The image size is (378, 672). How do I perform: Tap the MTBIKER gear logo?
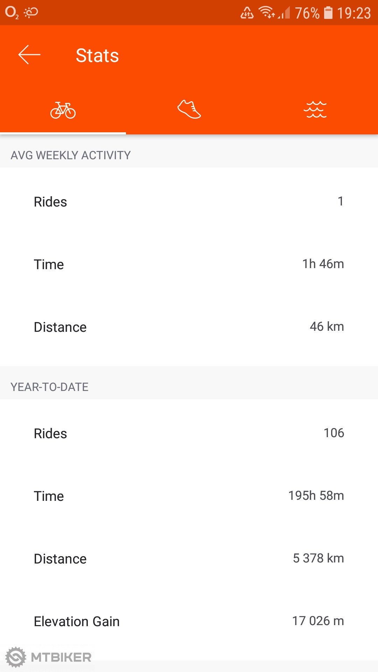click(16, 657)
